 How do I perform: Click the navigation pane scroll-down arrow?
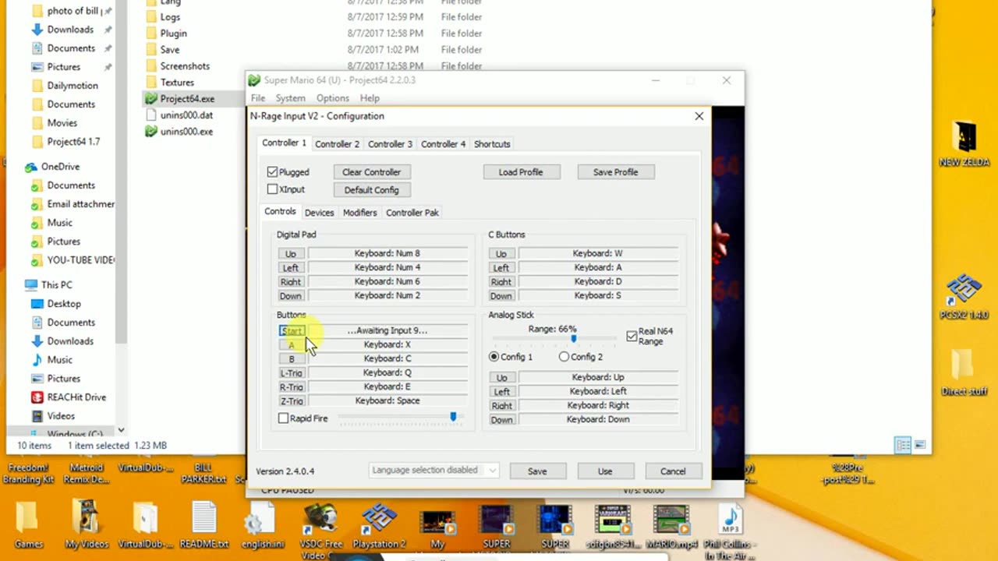click(121, 430)
